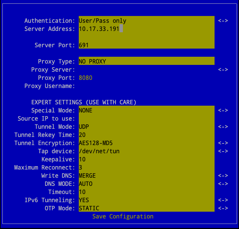This screenshot has width=239, height=229.
Task: Select the Keepalive value field
Action: [x=146, y=159]
